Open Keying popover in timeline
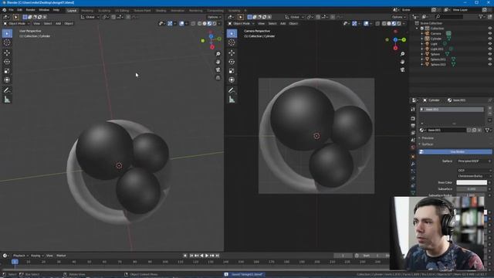The image size is (494, 278). click(37, 256)
